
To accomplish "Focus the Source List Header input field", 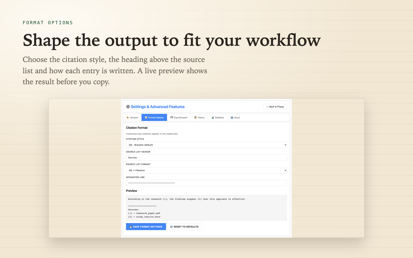I will (206, 157).
